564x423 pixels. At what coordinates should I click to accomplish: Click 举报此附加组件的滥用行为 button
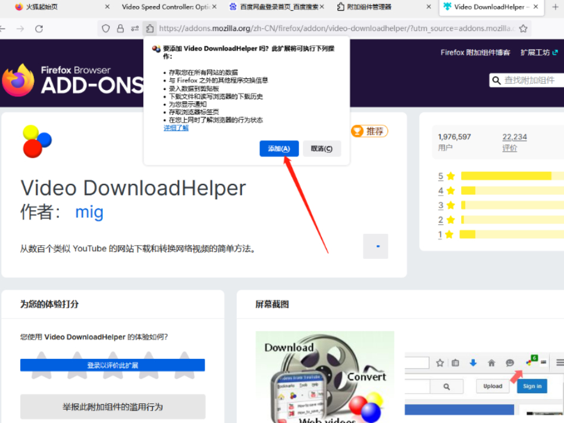tap(112, 407)
